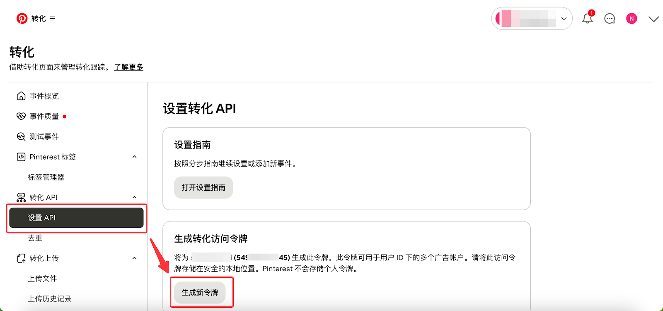Open the 了解更多 link

coord(128,67)
